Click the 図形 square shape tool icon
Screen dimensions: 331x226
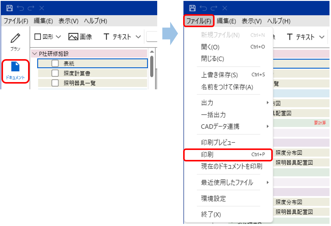tap(37, 37)
